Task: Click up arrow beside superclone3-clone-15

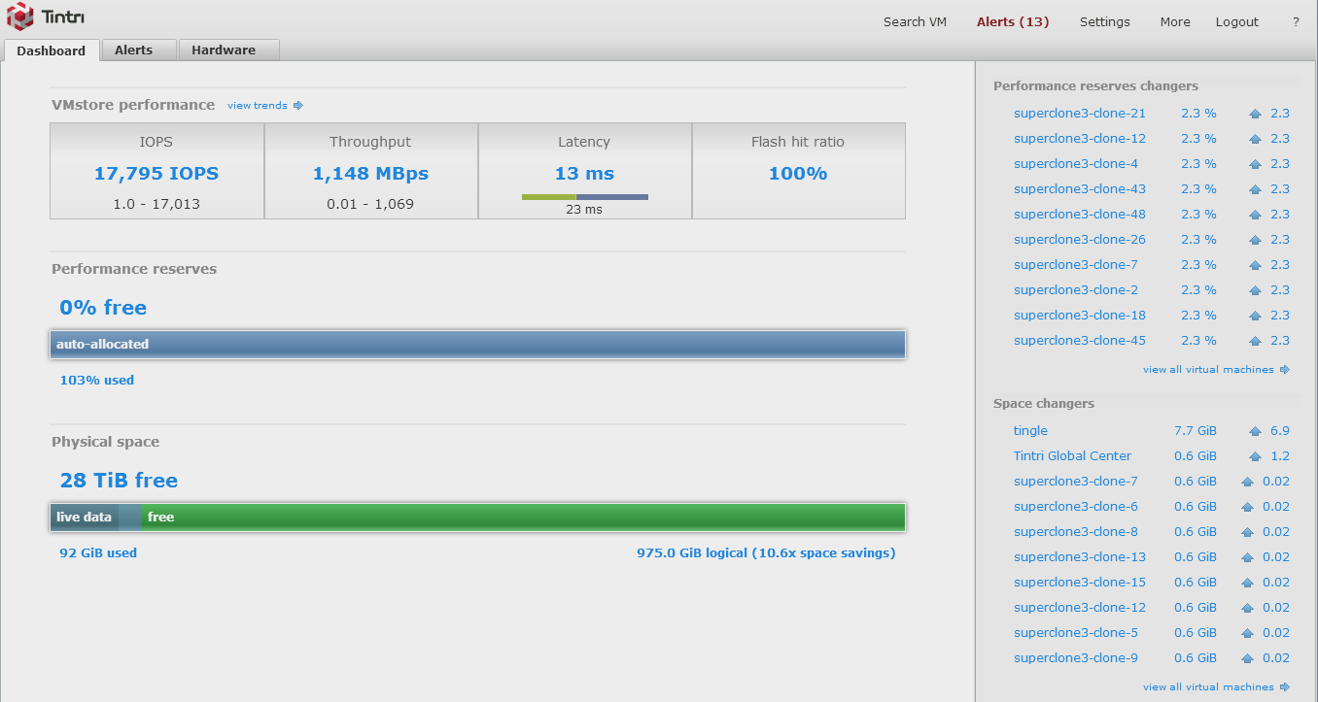Action: pyautogui.click(x=1247, y=583)
